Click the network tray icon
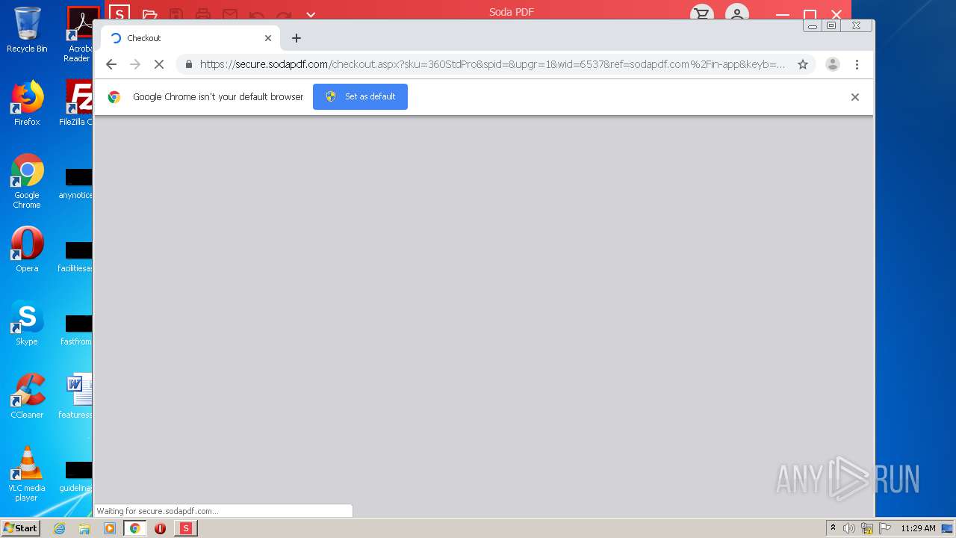Screen dimensions: 956x538 pos(867,528)
